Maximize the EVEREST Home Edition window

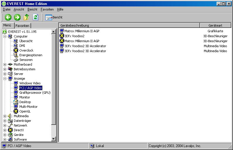tap(224, 4)
